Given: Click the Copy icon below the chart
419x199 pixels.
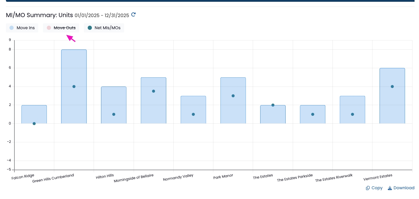Looking at the screenshot, I should coord(368,188).
